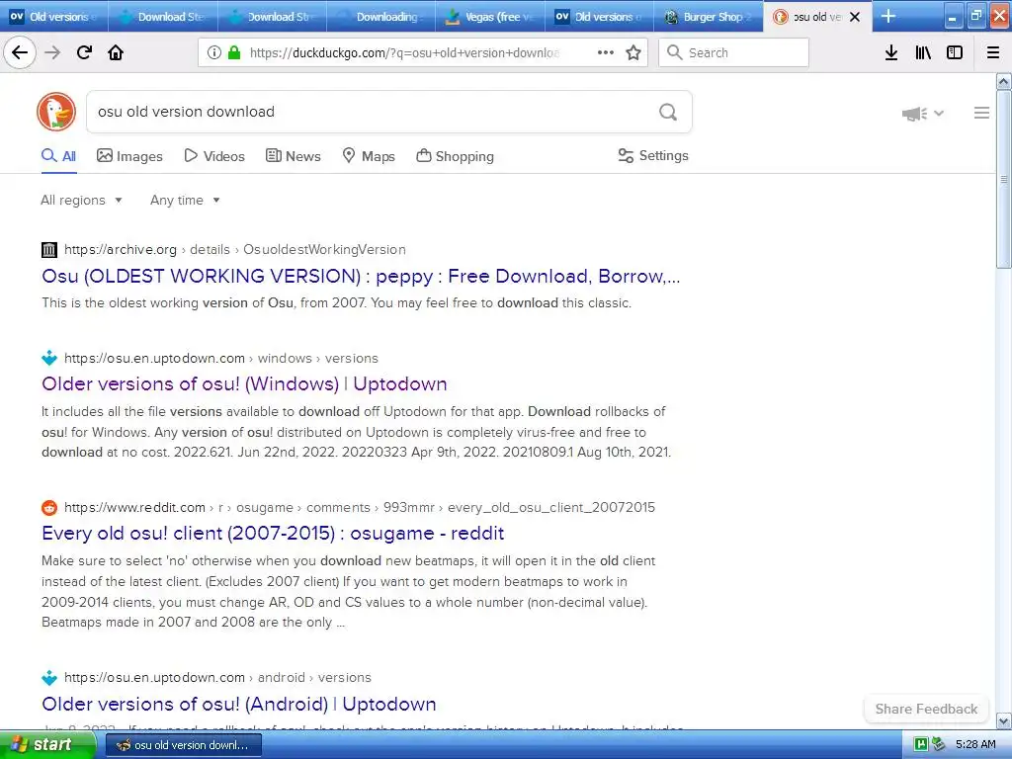This screenshot has height=759, width=1012.
Task: Toggle the browser sidebar view
Action: (x=955, y=52)
